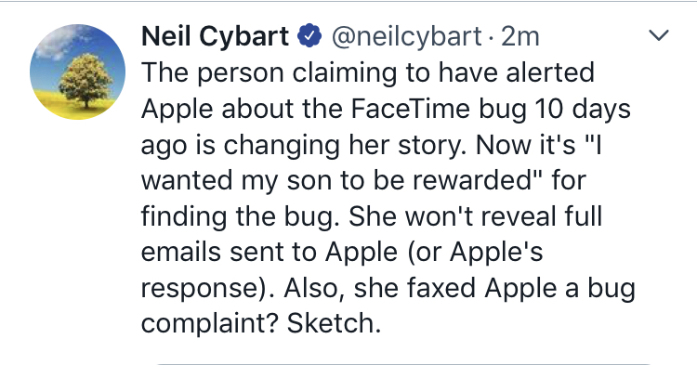
Task: Click the blue verified badge icon
Action: tap(309, 35)
